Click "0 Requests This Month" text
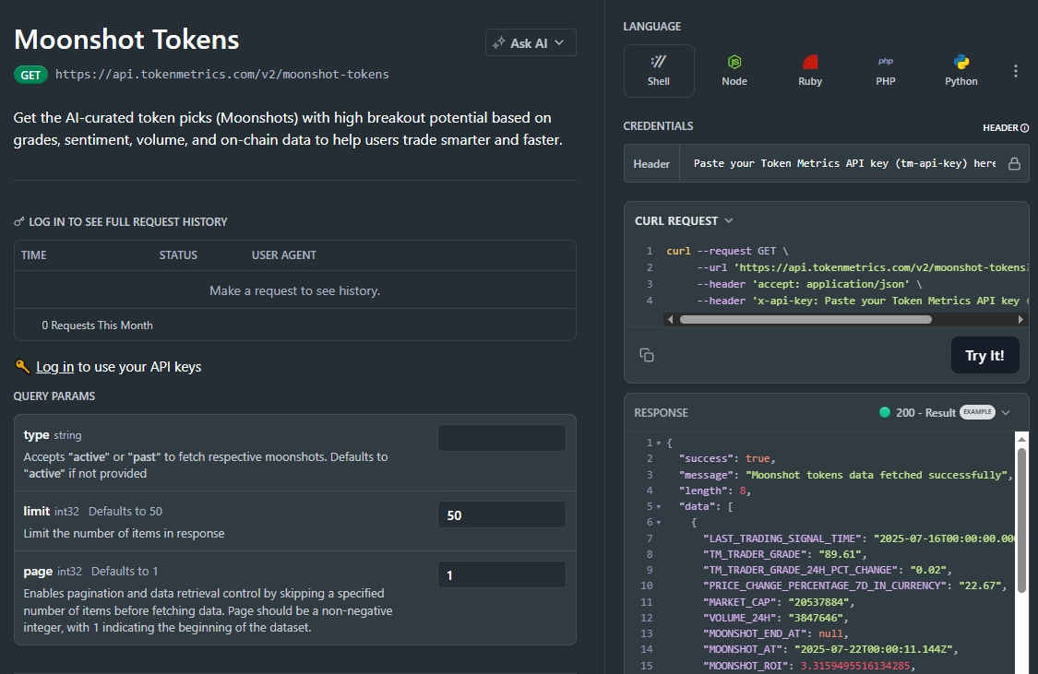Image resolution: width=1038 pixels, height=674 pixels. point(97,325)
